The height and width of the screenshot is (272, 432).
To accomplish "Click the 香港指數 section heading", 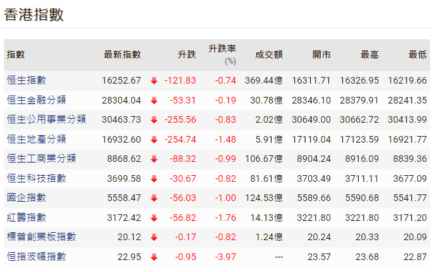I will coord(34,15).
